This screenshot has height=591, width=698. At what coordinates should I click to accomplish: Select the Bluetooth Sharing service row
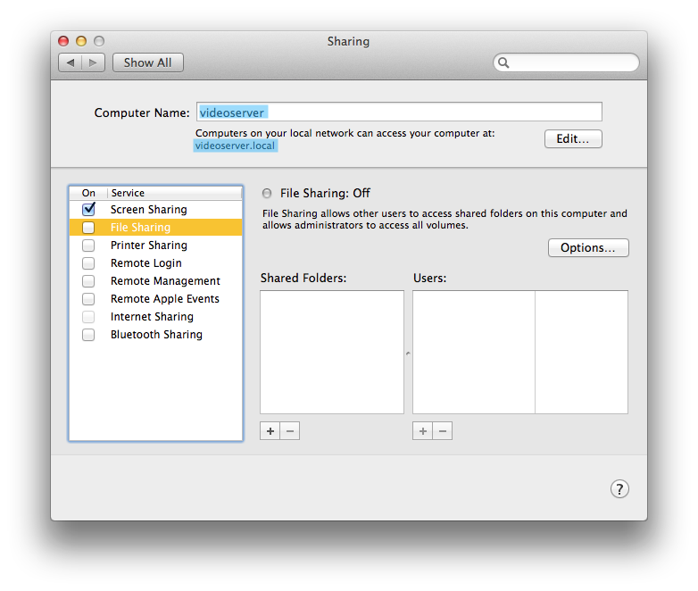156,335
